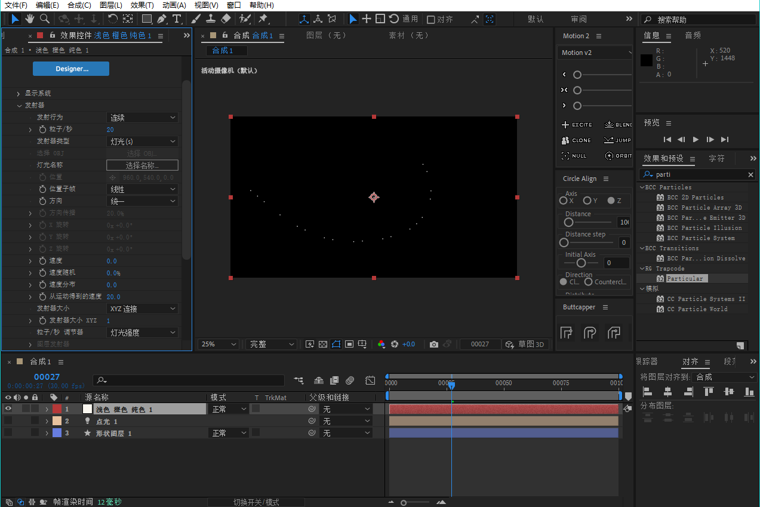Select Y axis radio in Circle Align
The image size is (760, 507).
coord(587,201)
